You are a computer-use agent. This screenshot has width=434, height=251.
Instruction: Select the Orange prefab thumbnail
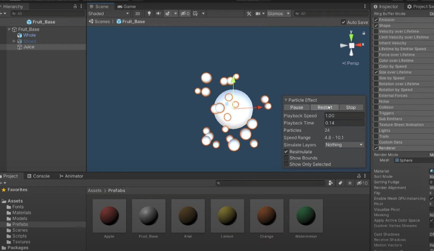point(266,216)
